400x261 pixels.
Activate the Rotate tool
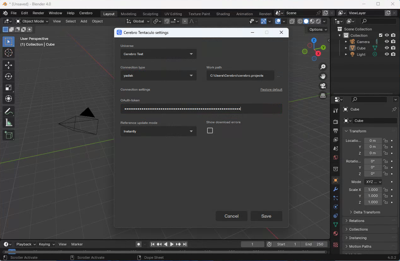9,76
